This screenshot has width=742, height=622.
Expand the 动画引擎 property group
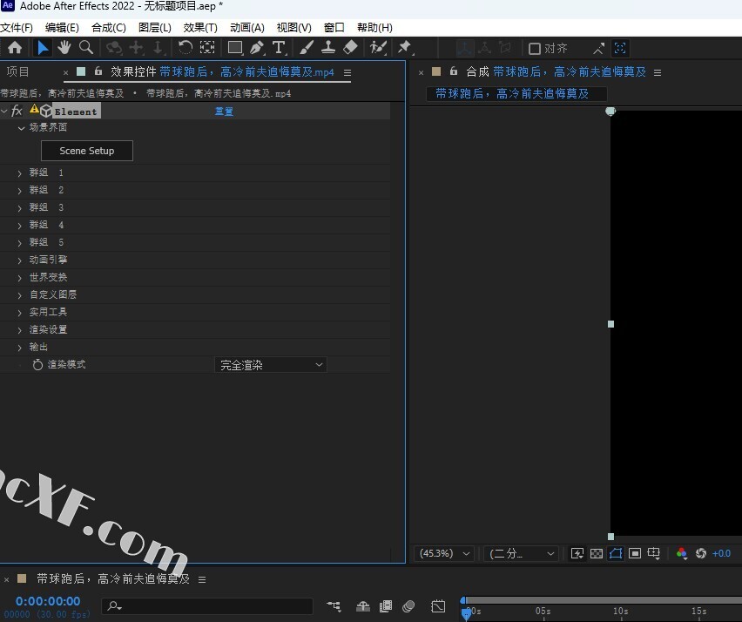20,260
